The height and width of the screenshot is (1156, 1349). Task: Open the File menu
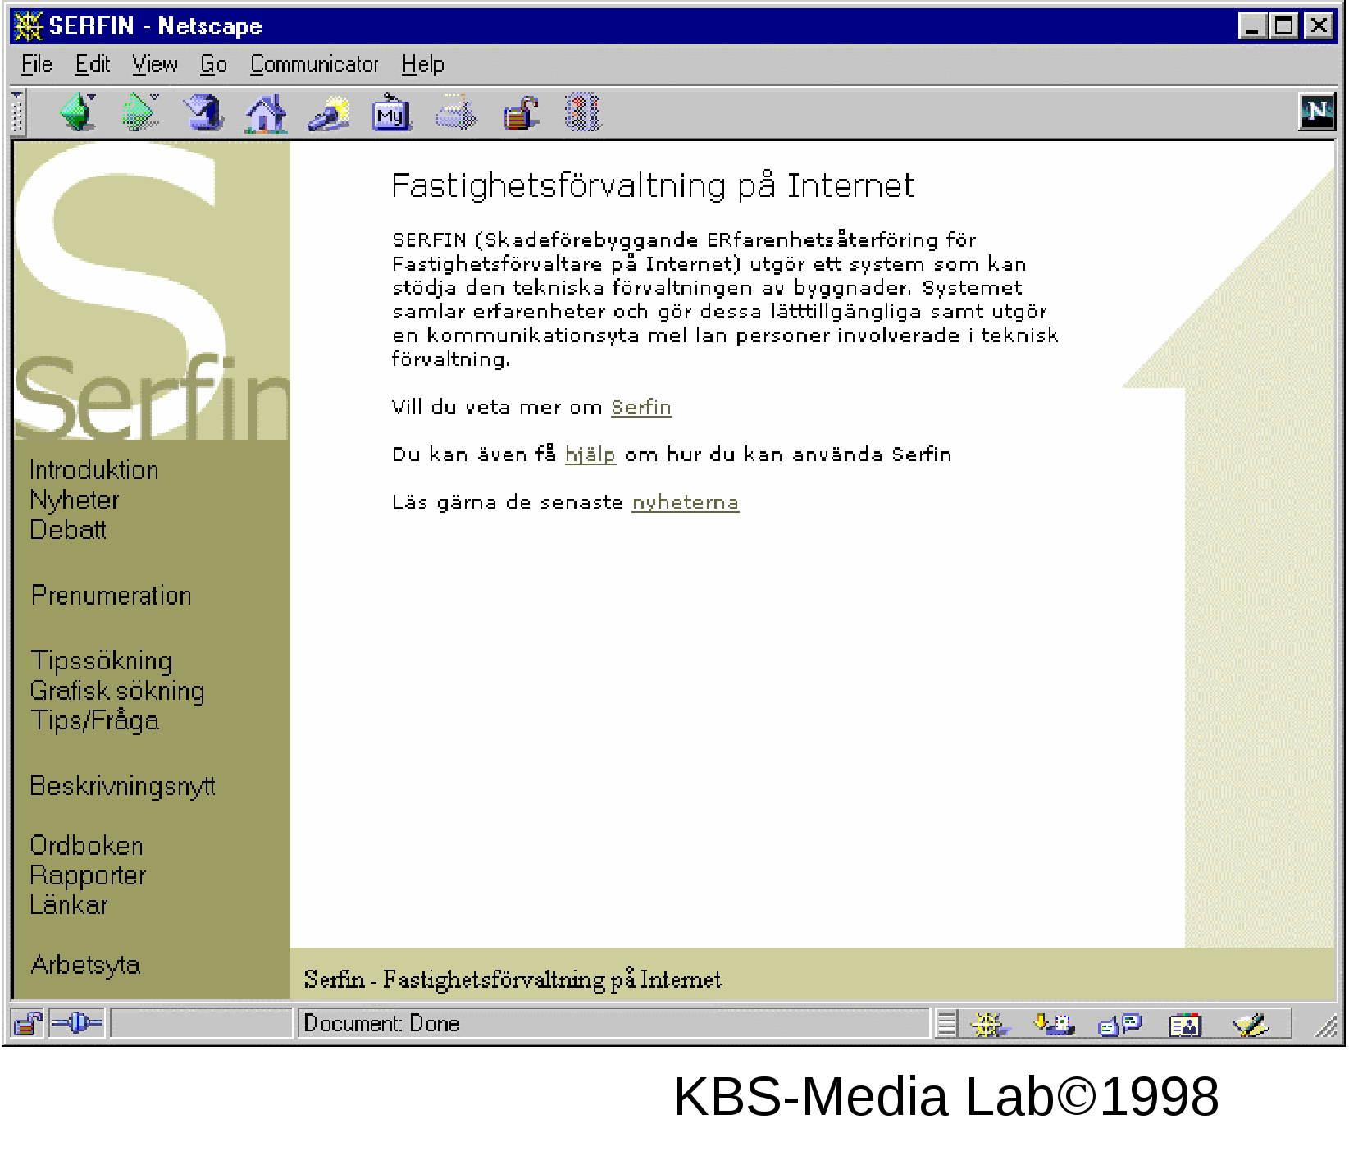(36, 64)
